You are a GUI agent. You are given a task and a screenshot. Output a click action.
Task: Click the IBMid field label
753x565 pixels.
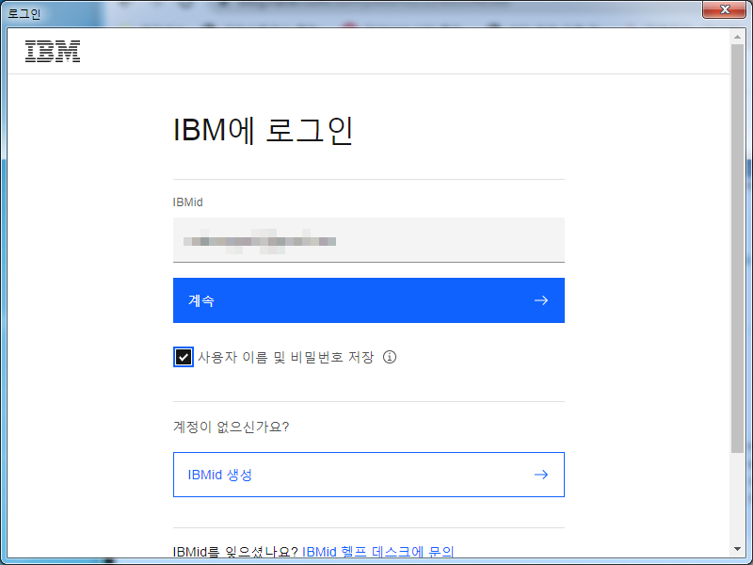click(x=186, y=202)
